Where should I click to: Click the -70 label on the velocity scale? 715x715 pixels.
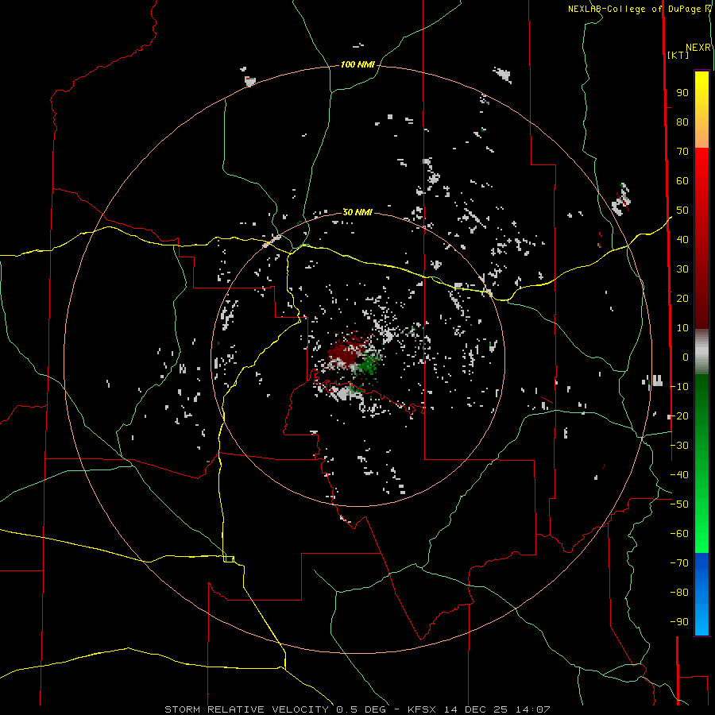[679, 562]
